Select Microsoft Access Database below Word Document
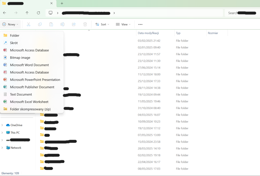 pyautogui.click(x=32, y=72)
